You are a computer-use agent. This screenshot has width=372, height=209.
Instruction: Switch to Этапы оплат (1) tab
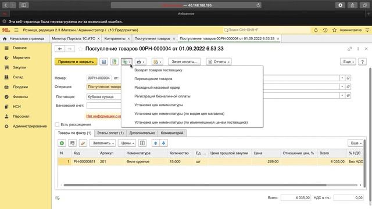coord(110,133)
